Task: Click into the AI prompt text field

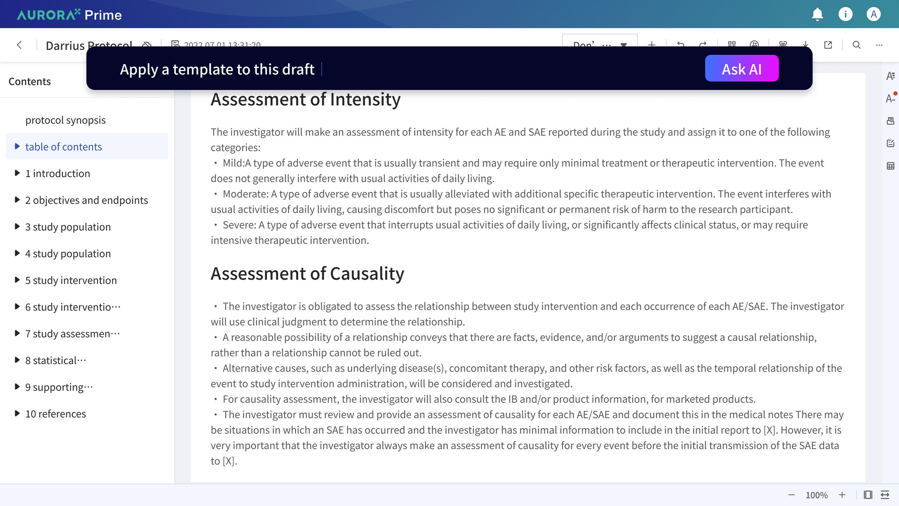Action: (x=386, y=69)
